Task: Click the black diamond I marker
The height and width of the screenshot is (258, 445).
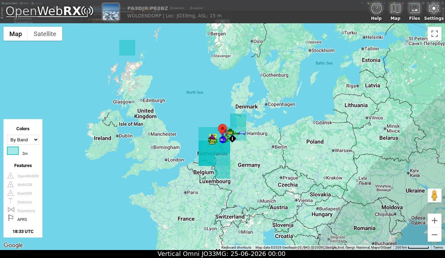Action: point(232,139)
